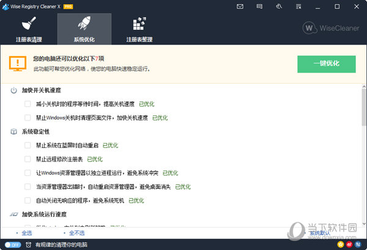The image size is (367, 250).
Task: Check 禁止远程修改注册表 option
Action: [28, 159]
